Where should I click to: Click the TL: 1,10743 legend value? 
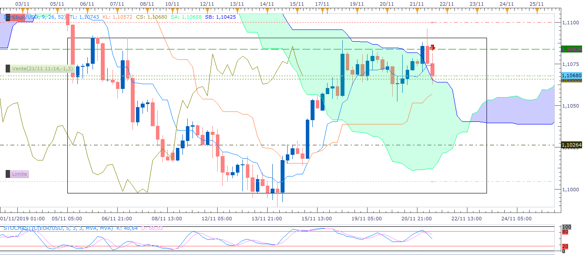tap(84, 17)
